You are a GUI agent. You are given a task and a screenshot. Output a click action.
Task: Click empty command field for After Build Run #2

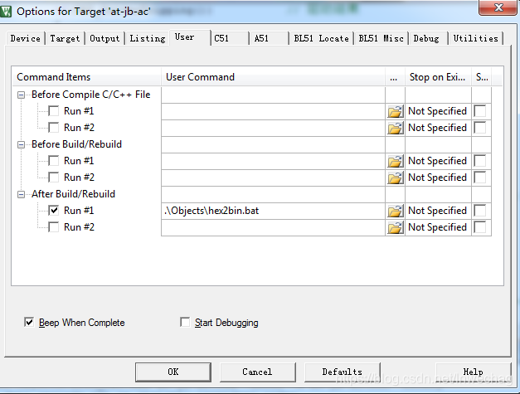(273, 227)
